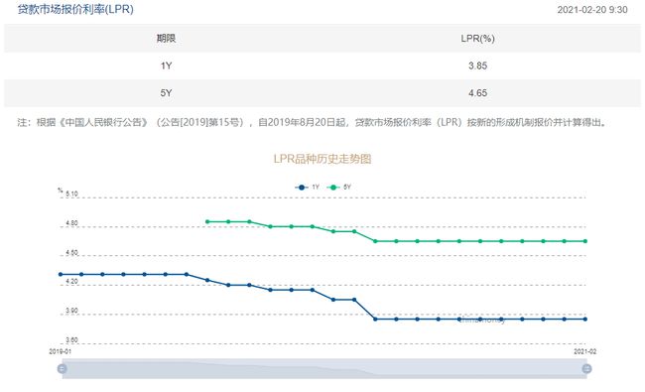Click the 2021-02-20 9:30 timestamp
This screenshot has width=645, height=392.
tap(592, 10)
